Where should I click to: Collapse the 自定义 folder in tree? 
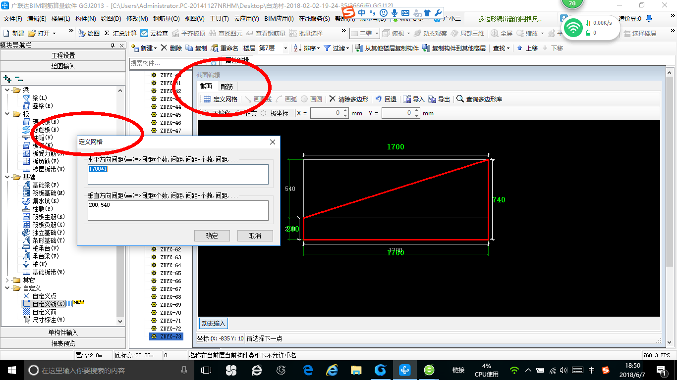coord(7,288)
